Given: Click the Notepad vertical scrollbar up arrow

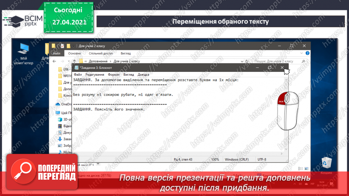Looking at the screenshot, I should click(x=286, y=80).
